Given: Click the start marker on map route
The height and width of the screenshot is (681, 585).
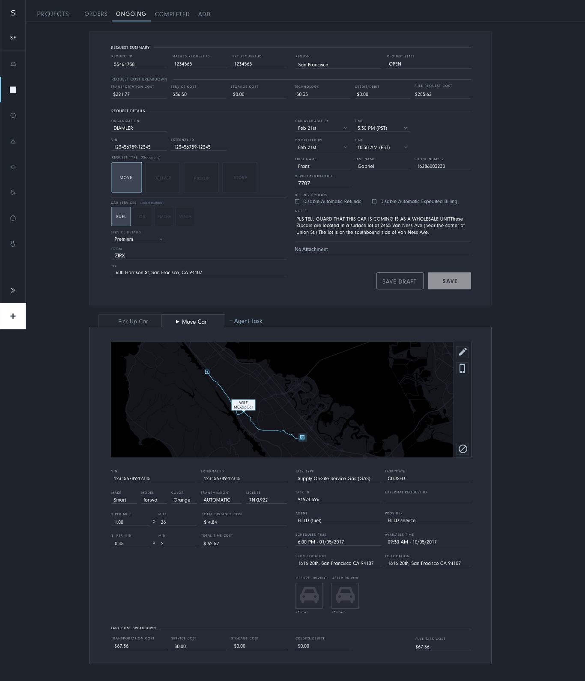Looking at the screenshot, I should point(207,372).
